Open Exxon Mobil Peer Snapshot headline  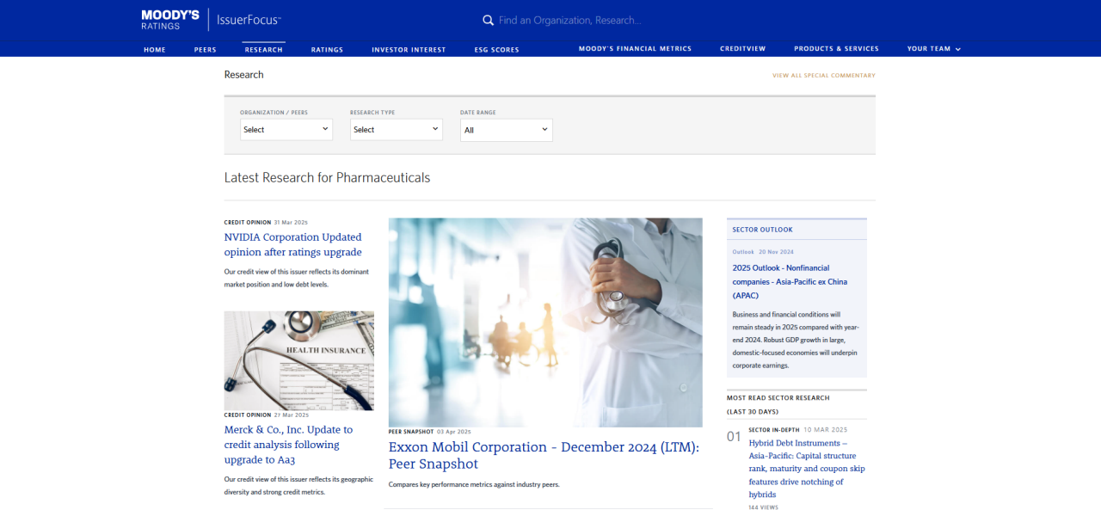544,455
